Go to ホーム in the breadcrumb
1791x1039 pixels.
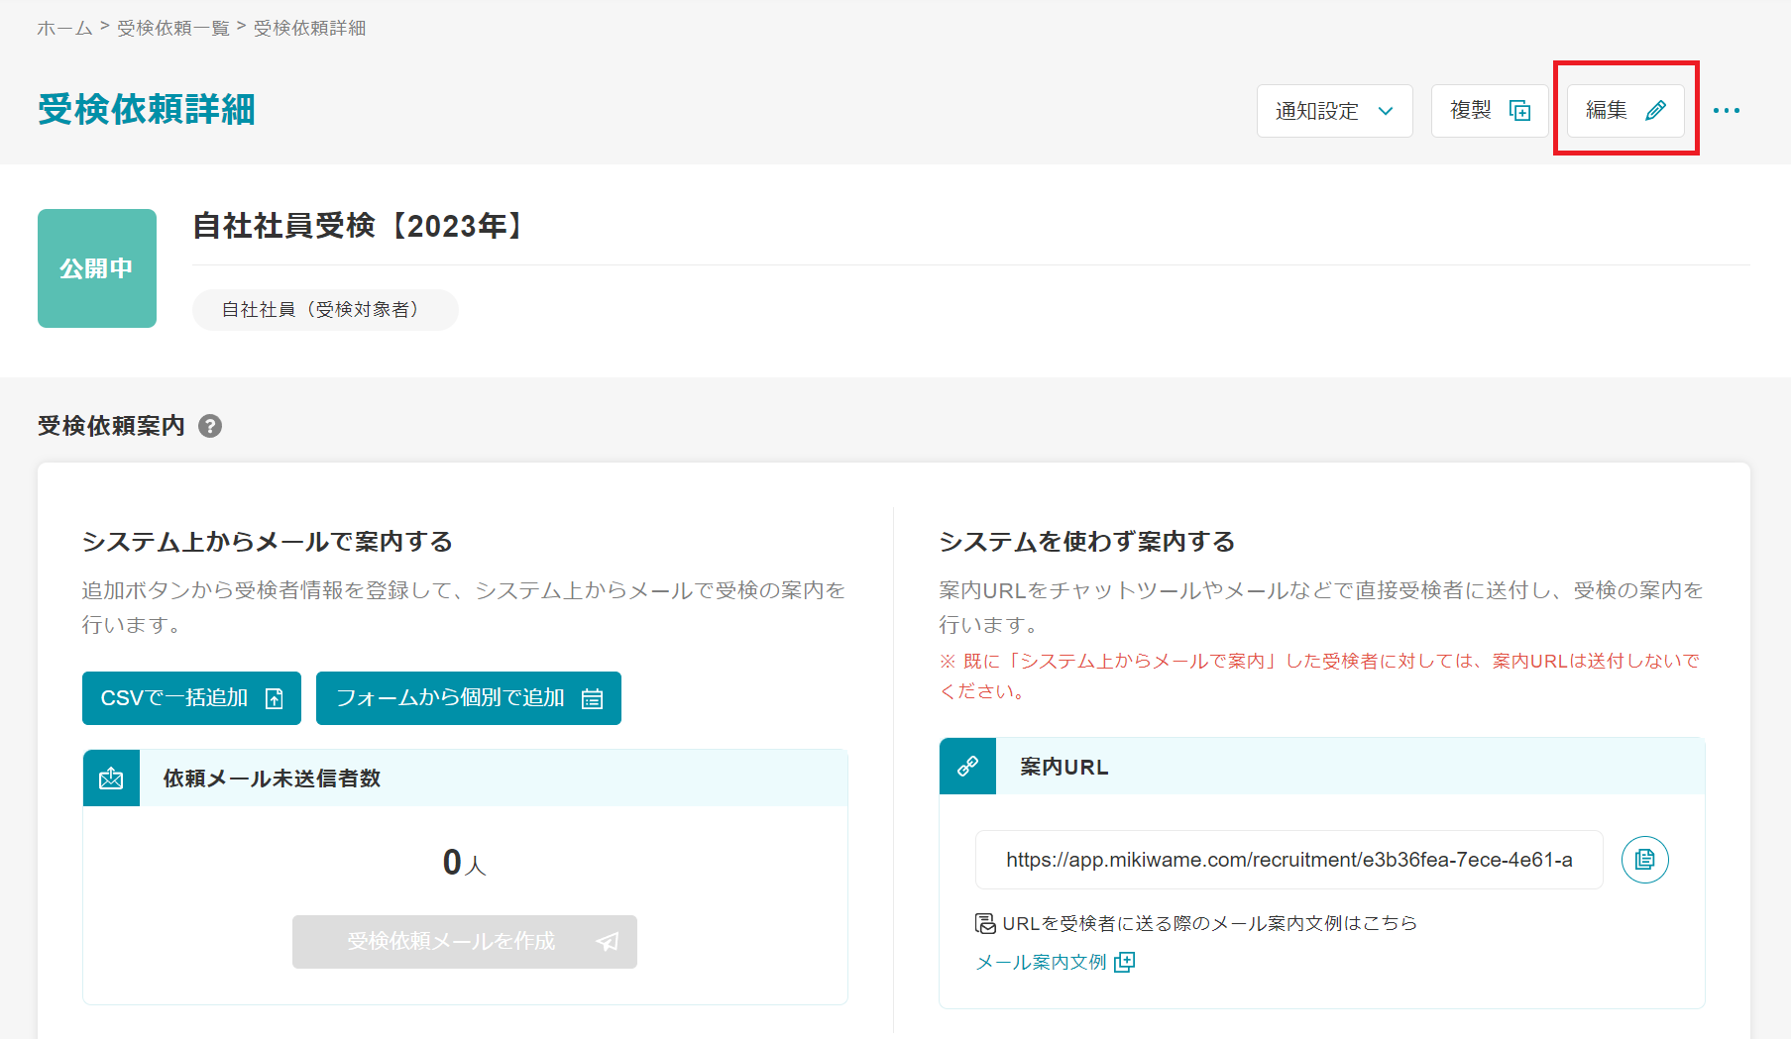click(x=64, y=29)
